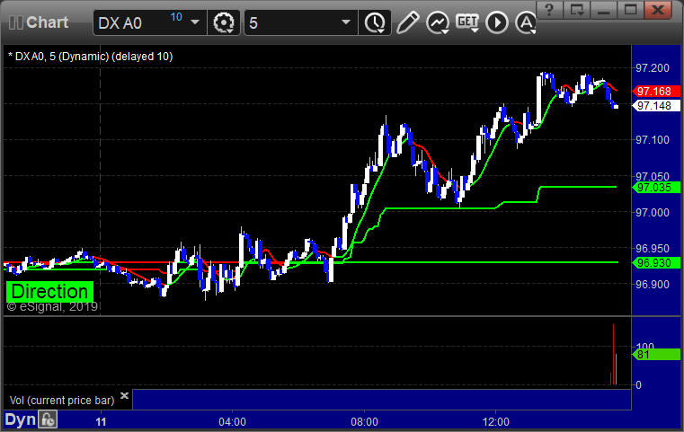Click the green 96.930 price tag
This screenshot has width=684, height=432.
(653, 263)
